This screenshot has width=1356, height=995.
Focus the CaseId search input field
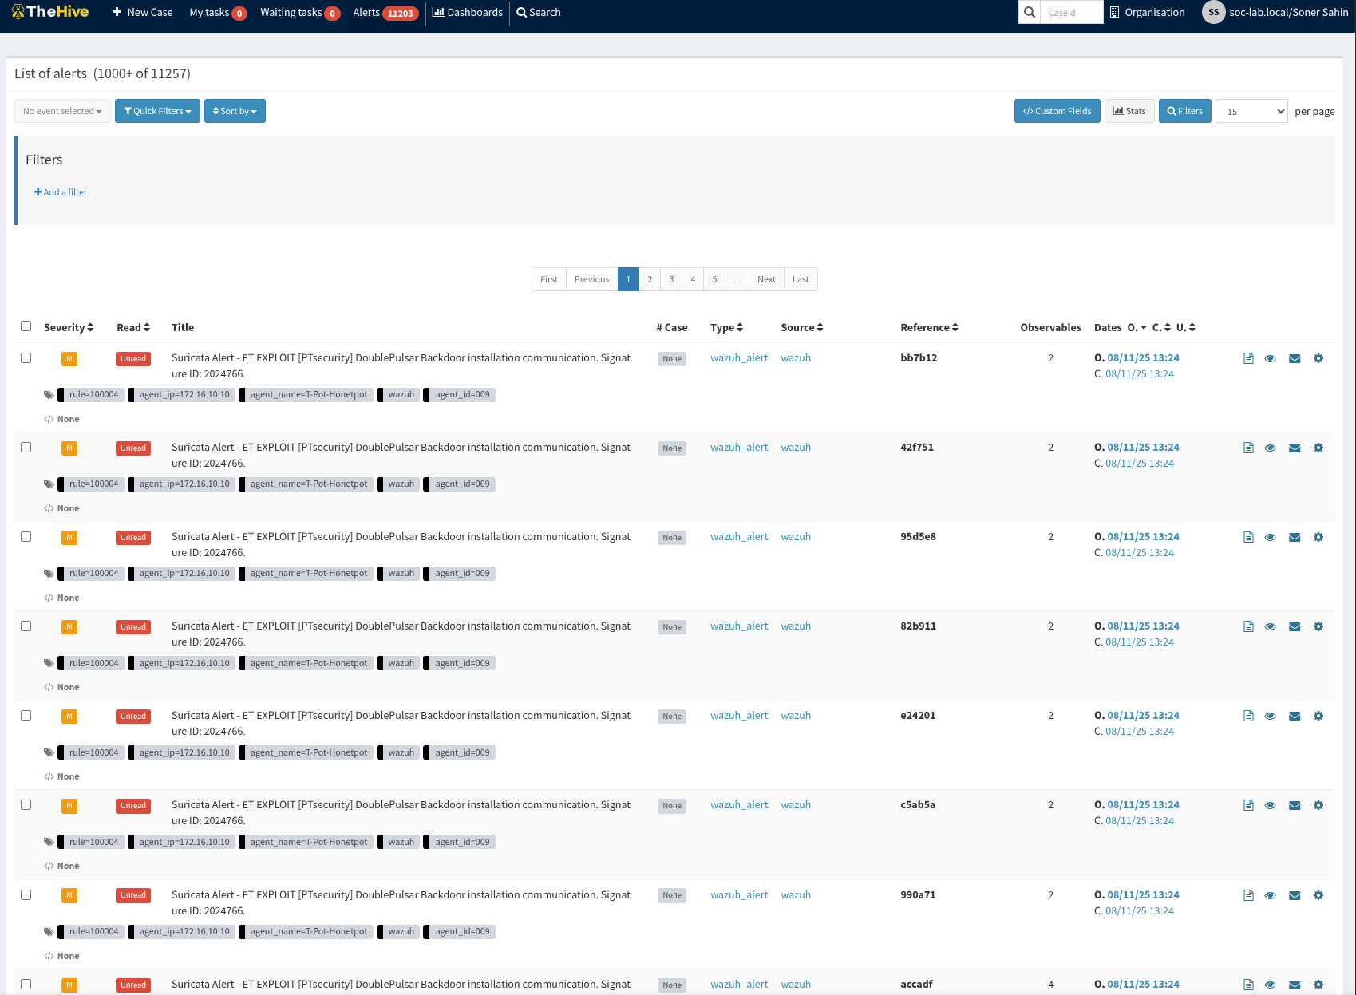tap(1071, 12)
